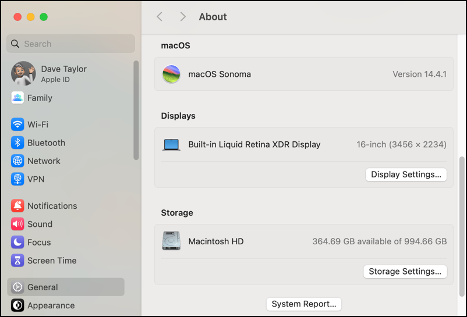Click the Wi-Fi sidebar icon

point(17,124)
